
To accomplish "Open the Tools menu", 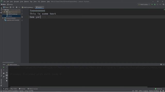I will click(35, 2).
